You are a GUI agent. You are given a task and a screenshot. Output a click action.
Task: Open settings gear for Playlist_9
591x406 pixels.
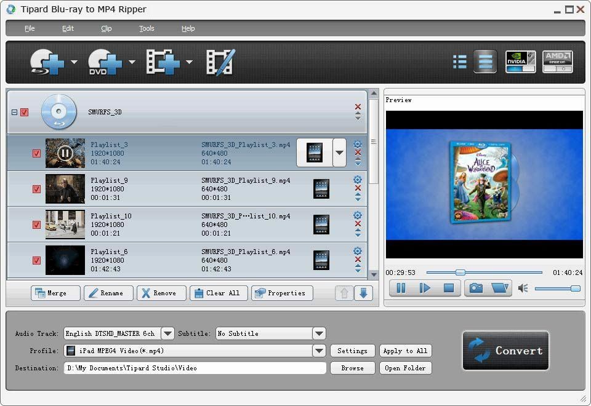358,180
